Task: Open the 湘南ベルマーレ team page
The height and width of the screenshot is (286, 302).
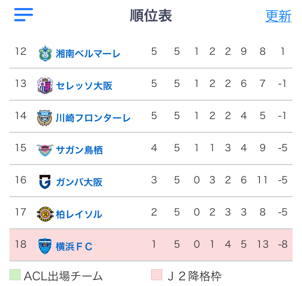Action: (88, 53)
